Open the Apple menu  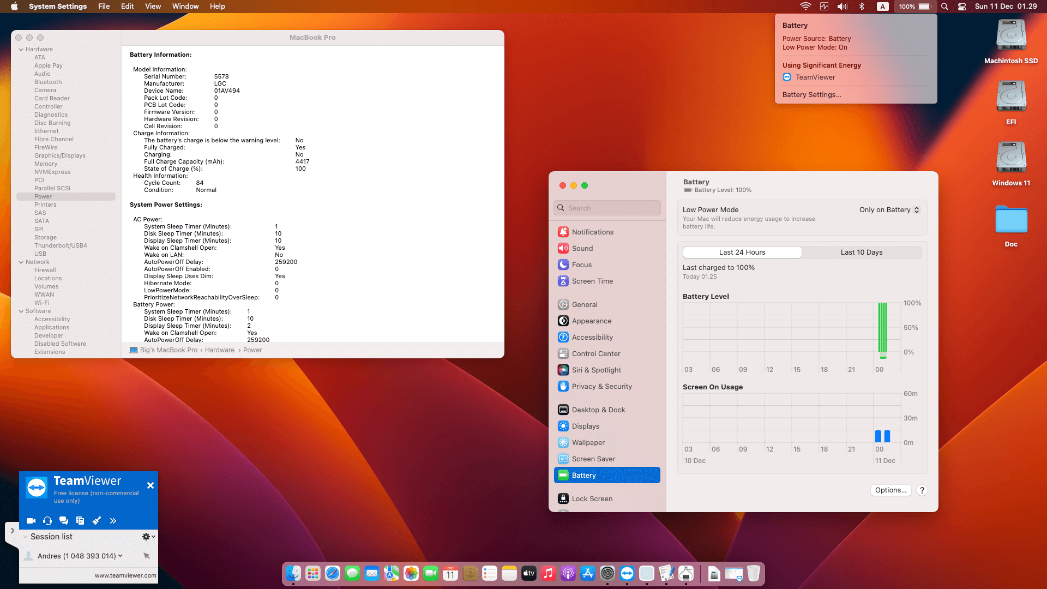click(x=14, y=7)
